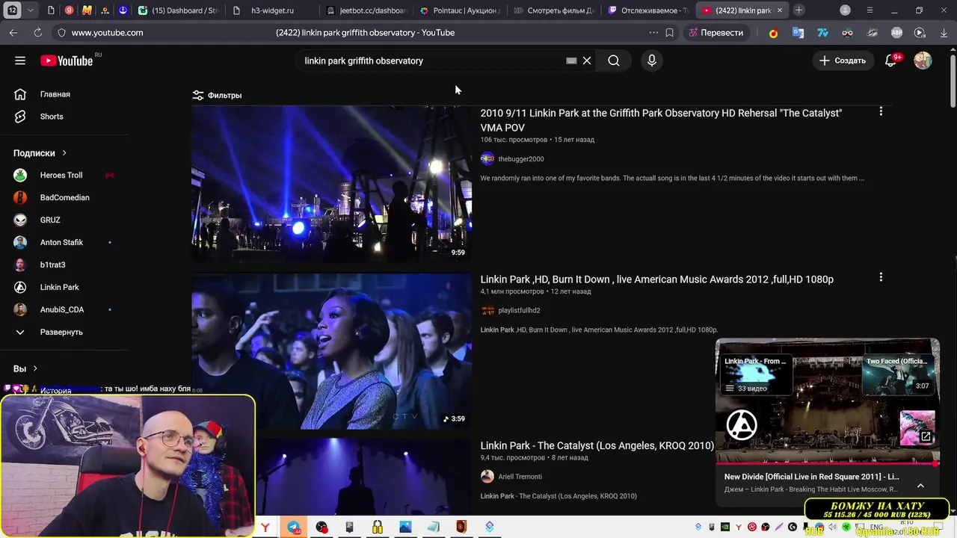Open browser downloads icon
Screen dimensions: 957x538
pos(944,33)
